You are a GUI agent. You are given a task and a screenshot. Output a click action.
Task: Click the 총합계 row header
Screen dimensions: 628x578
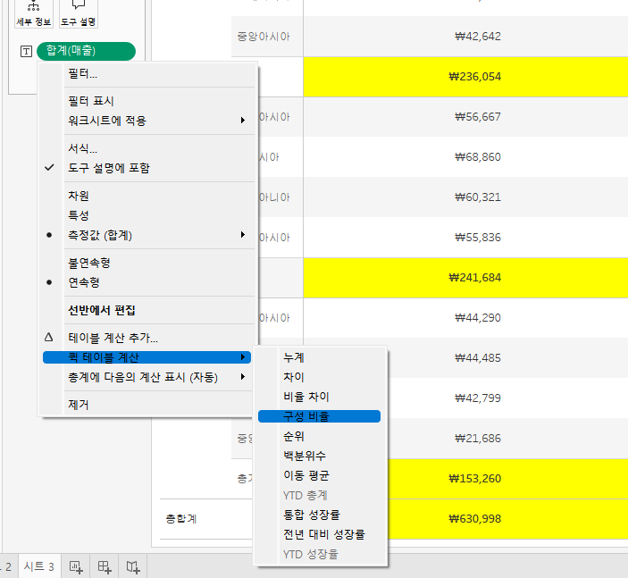click(x=181, y=519)
